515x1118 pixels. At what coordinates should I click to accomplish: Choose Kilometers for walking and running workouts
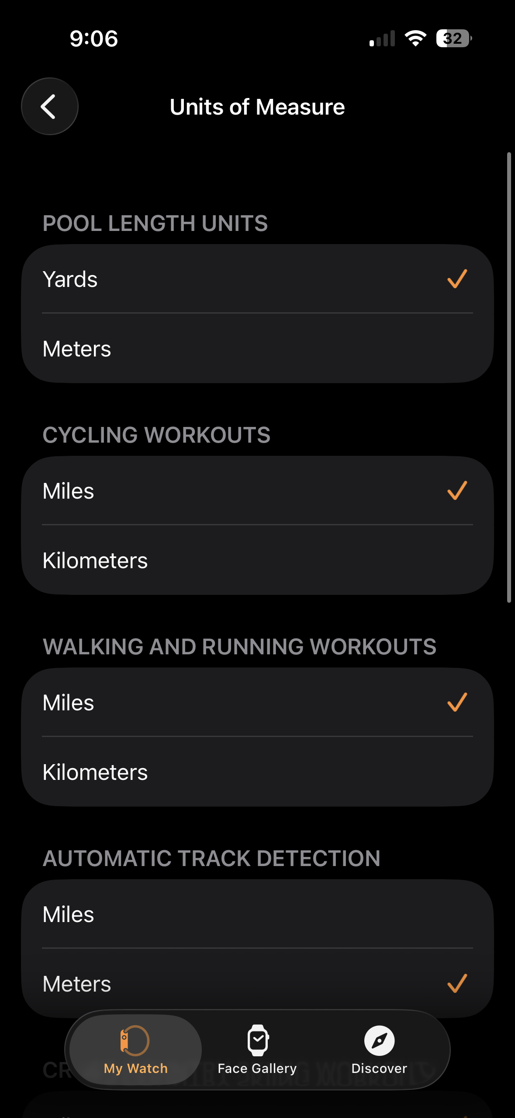tap(257, 772)
